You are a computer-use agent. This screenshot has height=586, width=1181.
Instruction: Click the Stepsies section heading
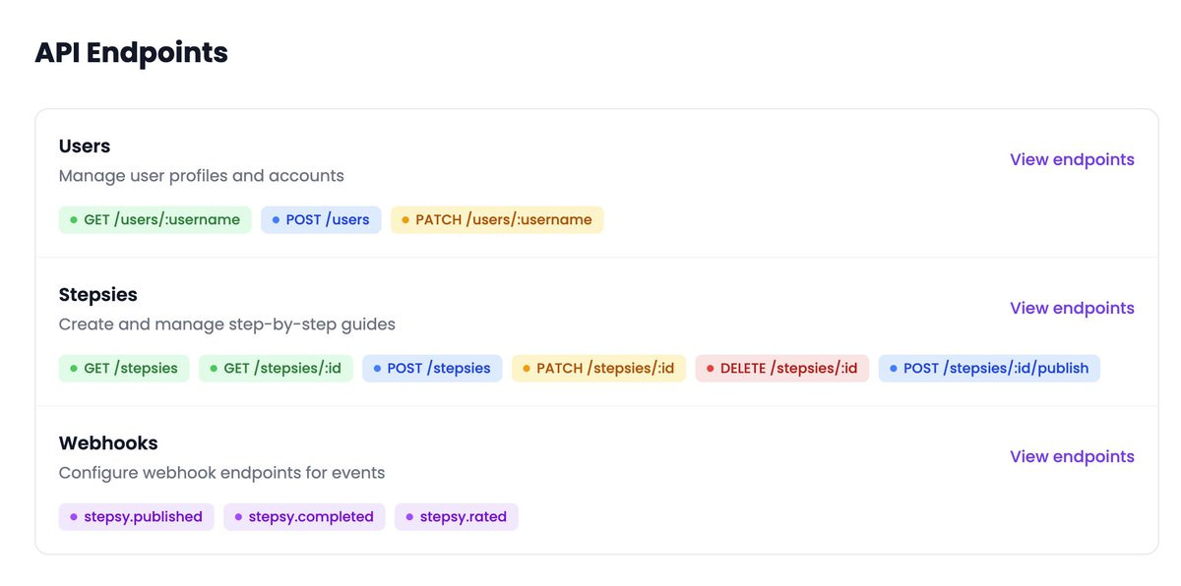click(x=98, y=295)
